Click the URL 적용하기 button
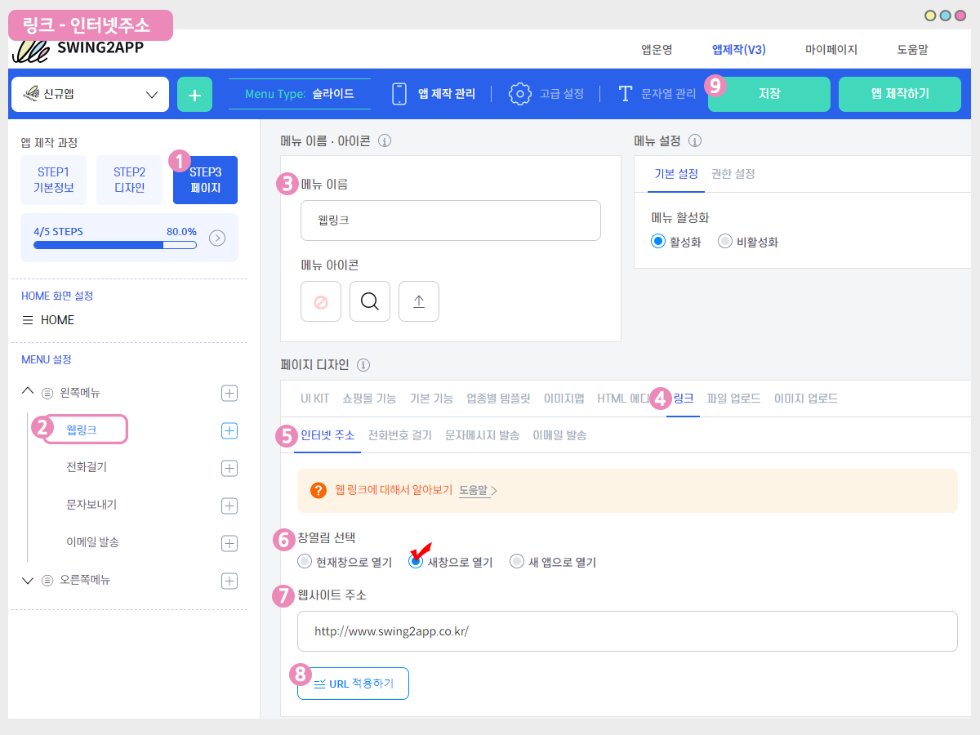980x735 pixels. pyautogui.click(x=353, y=684)
